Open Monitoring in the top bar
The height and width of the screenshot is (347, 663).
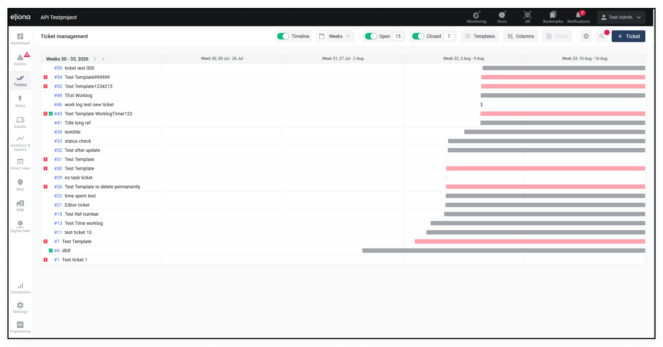pyautogui.click(x=476, y=17)
